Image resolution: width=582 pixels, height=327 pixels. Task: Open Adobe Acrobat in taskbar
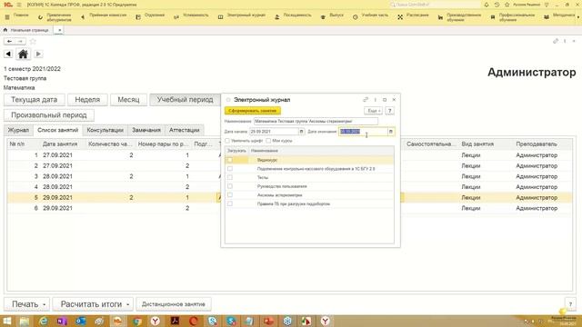click(175, 321)
